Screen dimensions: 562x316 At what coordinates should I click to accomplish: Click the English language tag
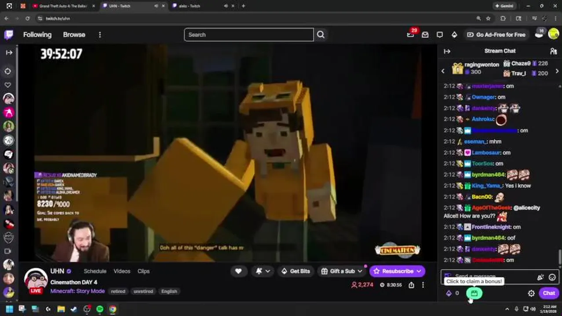[x=169, y=291]
